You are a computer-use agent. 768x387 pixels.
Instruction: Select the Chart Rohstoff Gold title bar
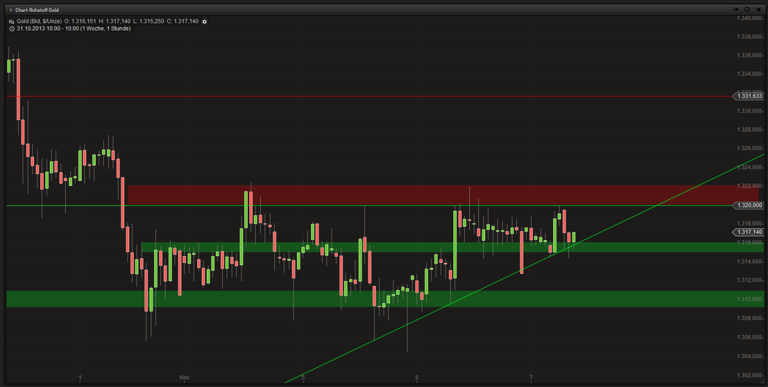coord(37,10)
